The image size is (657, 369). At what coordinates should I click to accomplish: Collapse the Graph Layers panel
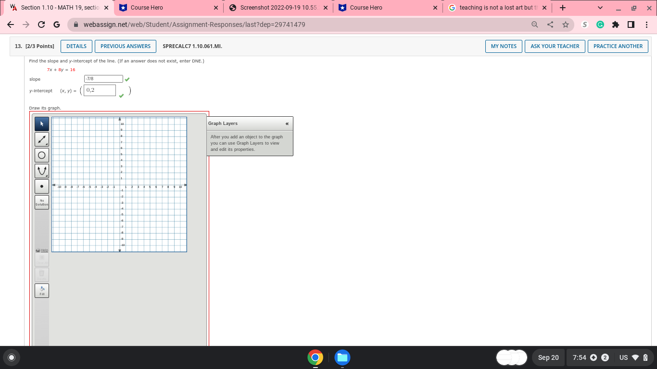point(287,123)
